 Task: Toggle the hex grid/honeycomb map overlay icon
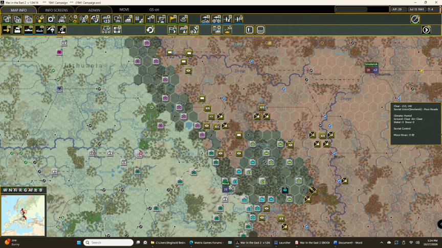click(x=40, y=19)
